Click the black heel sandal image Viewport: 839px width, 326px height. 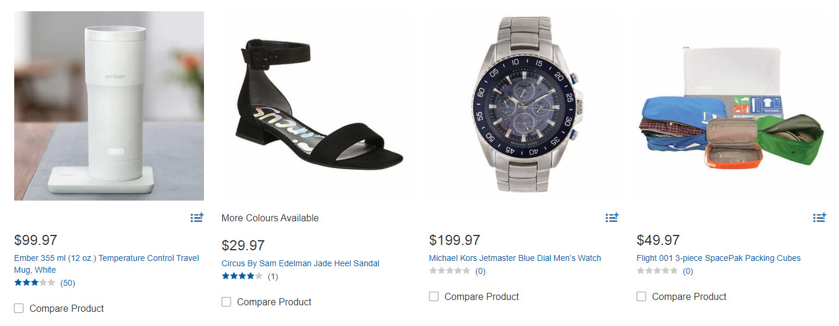(317, 106)
